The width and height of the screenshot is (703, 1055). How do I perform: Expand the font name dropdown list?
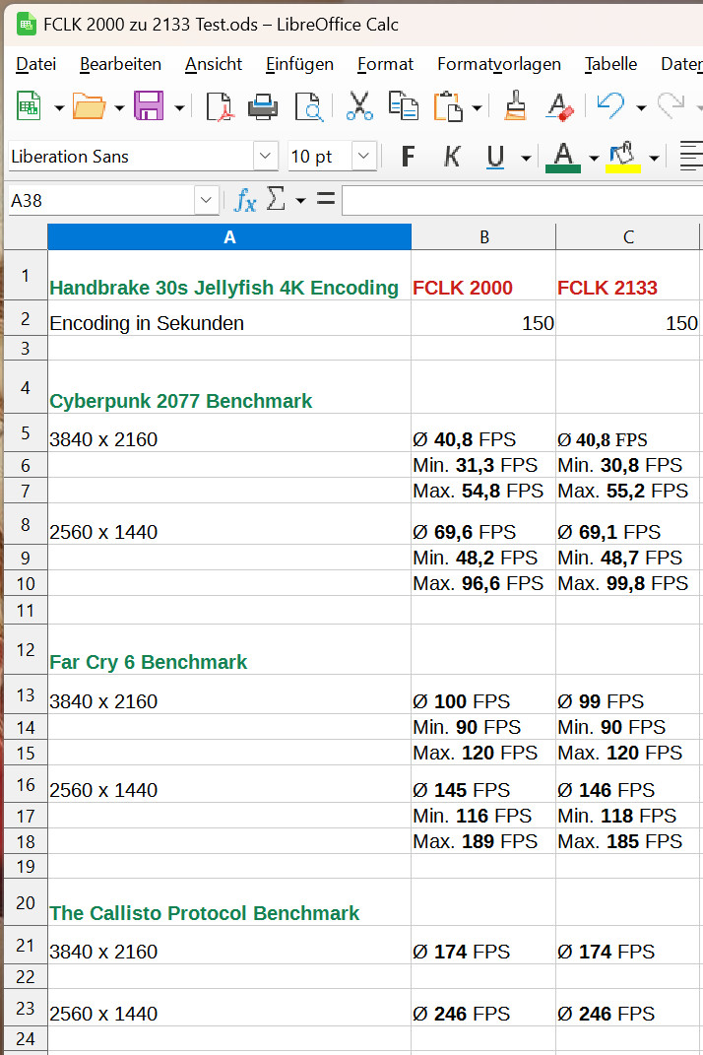[x=266, y=156]
